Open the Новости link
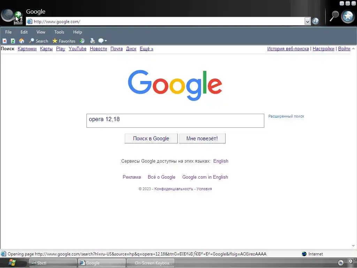This screenshot has width=357, height=268. coord(98,49)
